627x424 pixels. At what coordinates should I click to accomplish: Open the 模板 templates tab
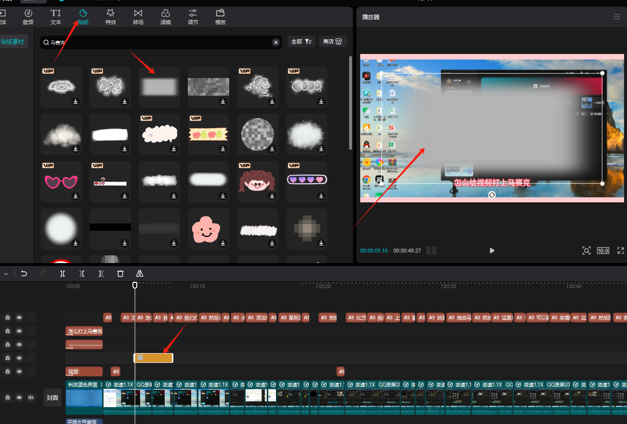click(x=221, y=17)
